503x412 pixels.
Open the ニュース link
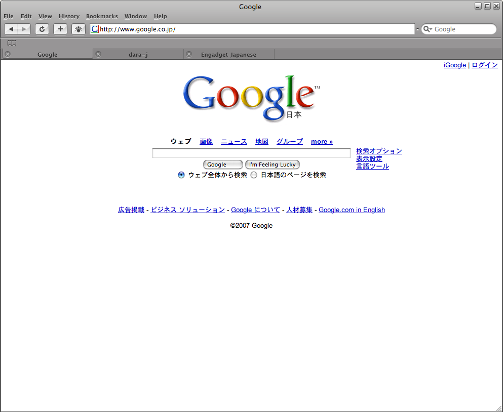point(234,141)
